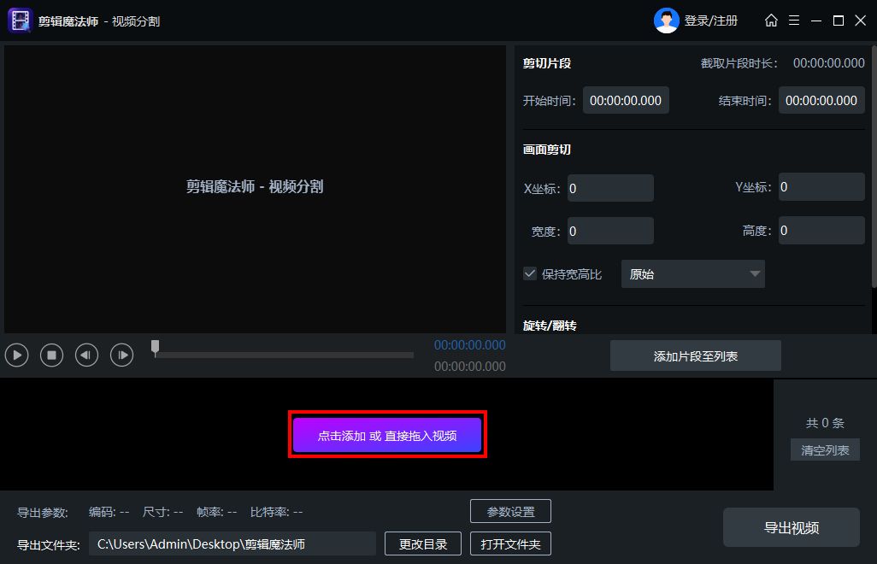Step to next frame button
This screenshot has height=564, width=877.
click(122, 355)
